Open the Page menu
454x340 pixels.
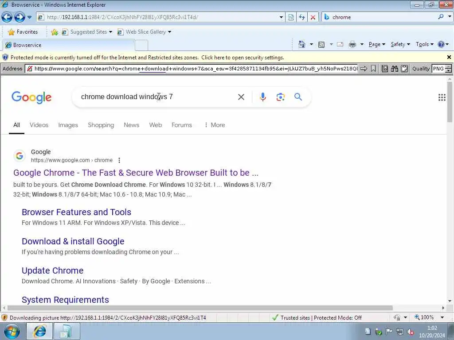point(377,44)
